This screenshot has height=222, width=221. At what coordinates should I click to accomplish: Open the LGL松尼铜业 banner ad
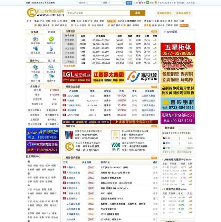tap(77, 77)
